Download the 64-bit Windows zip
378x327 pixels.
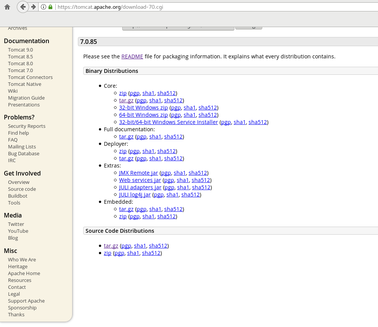143,115
